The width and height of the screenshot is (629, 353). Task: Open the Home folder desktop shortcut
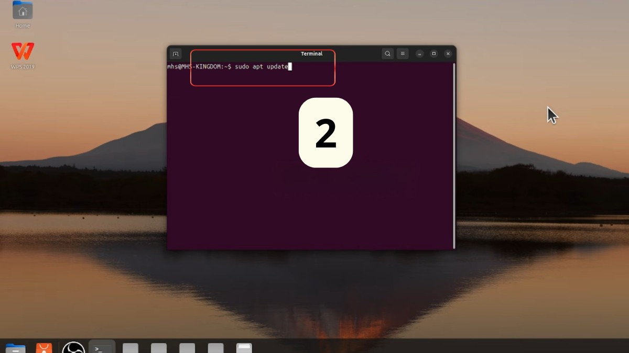(x=21, y=12)
